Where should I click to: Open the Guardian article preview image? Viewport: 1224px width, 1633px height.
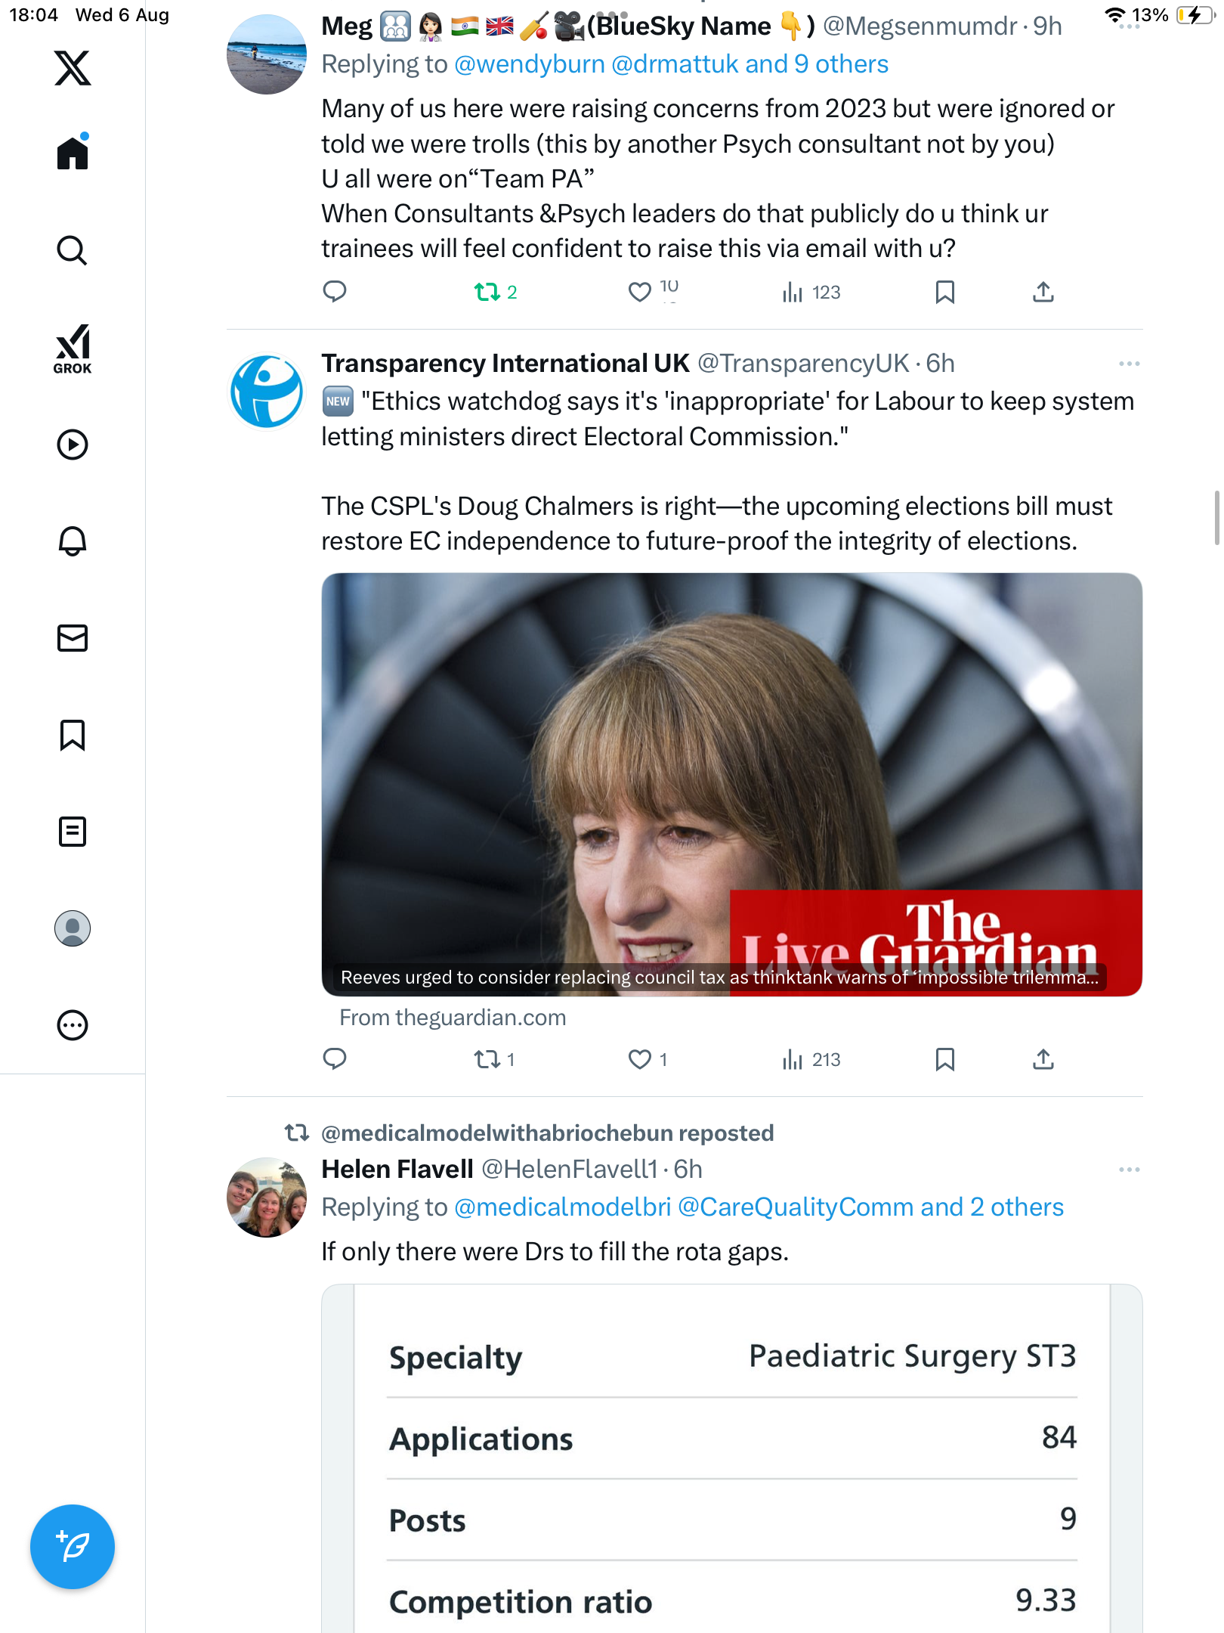click(731, 783)
